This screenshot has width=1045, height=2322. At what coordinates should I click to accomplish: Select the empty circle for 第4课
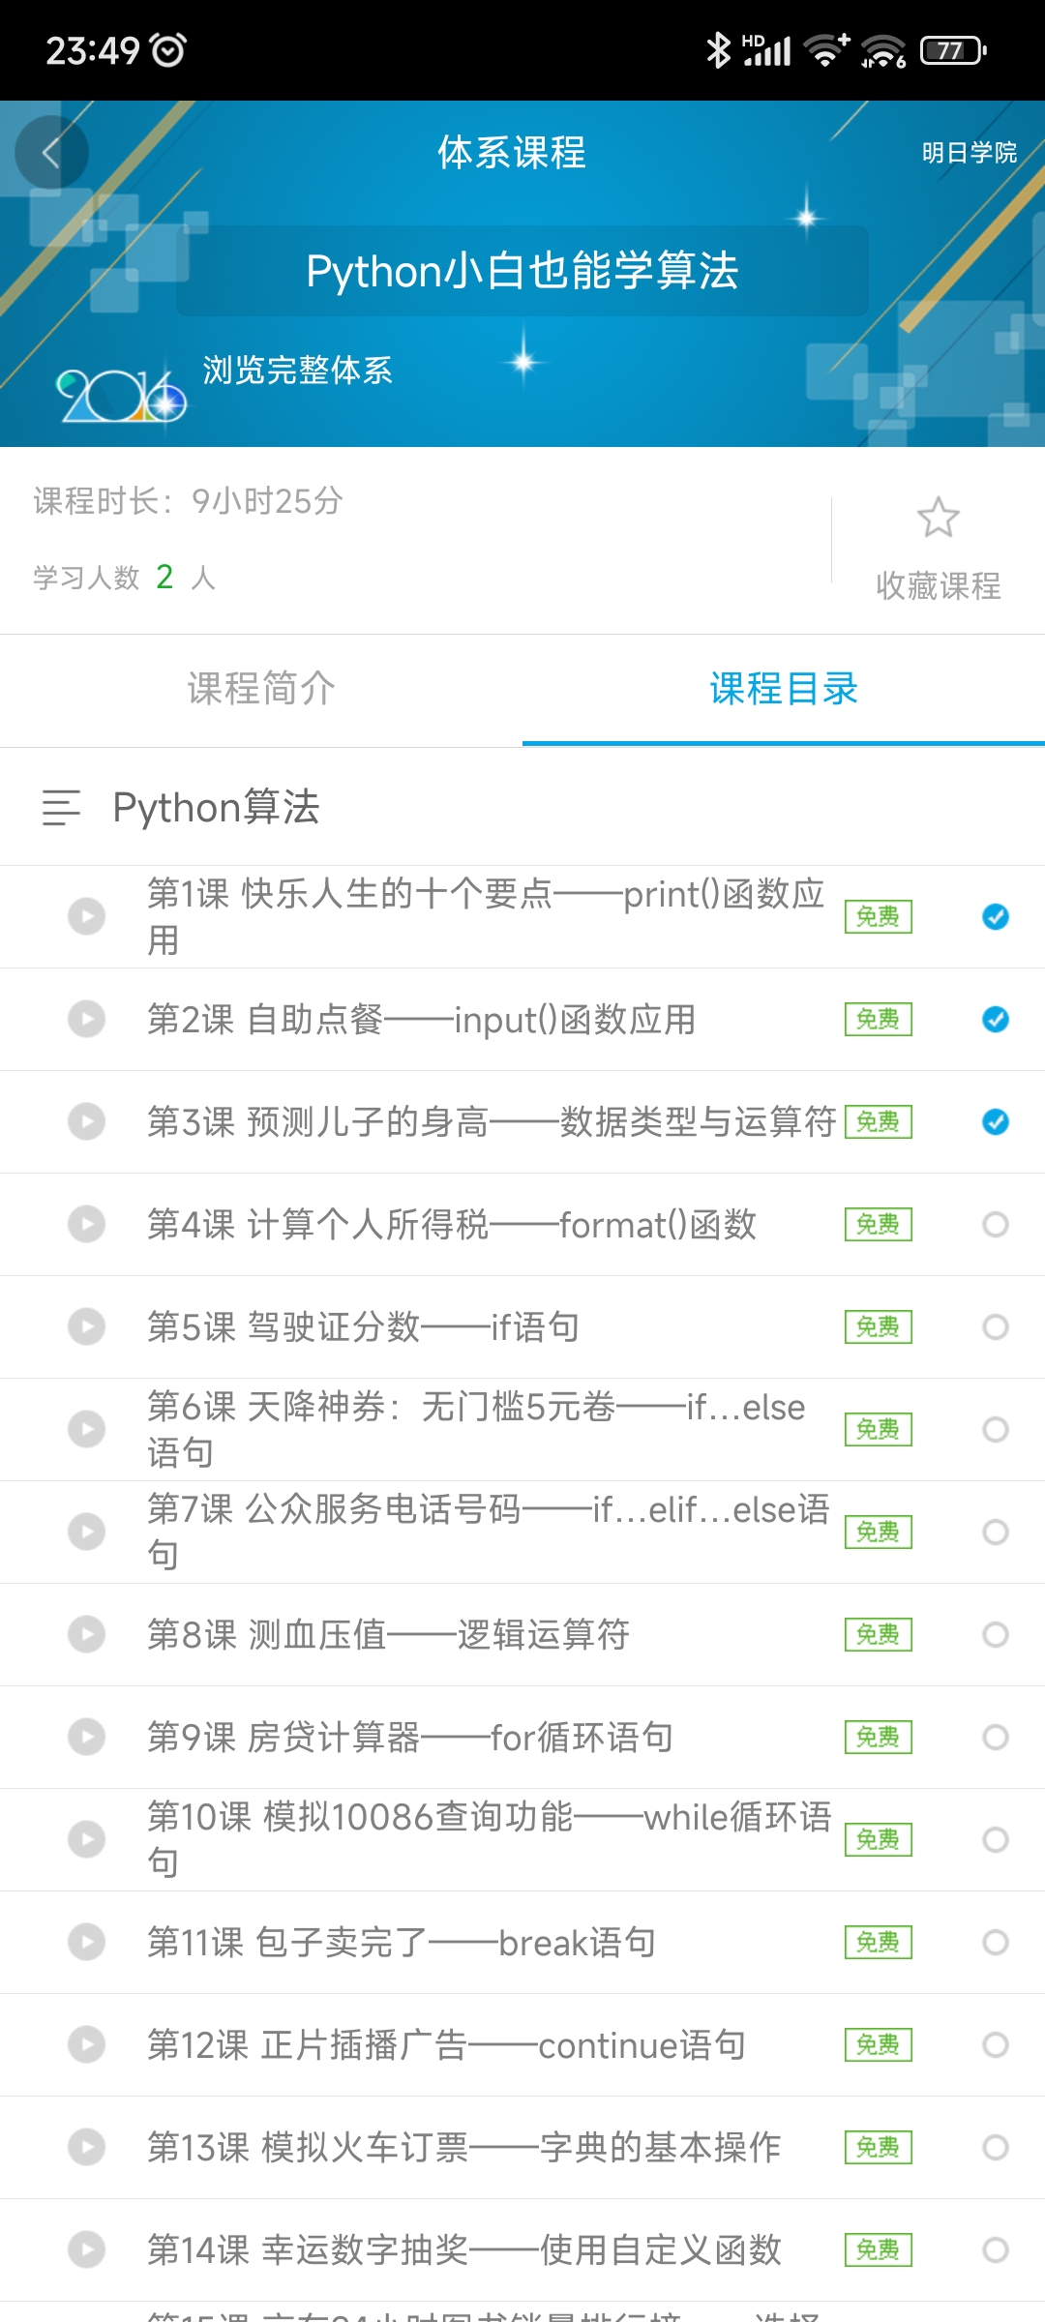point(995,1224)
